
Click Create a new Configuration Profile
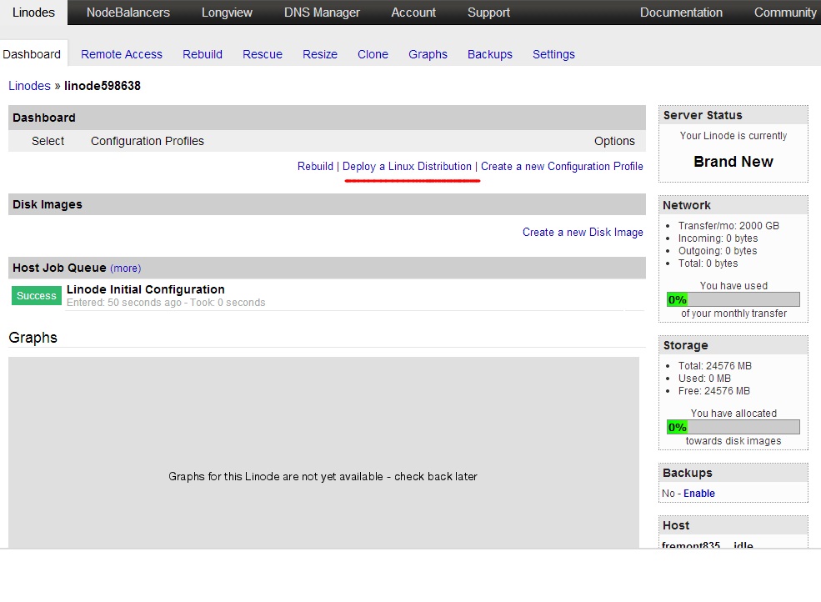[562, 166]
